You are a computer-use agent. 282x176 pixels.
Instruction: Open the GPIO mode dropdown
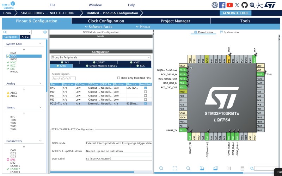tap(119, 143)
